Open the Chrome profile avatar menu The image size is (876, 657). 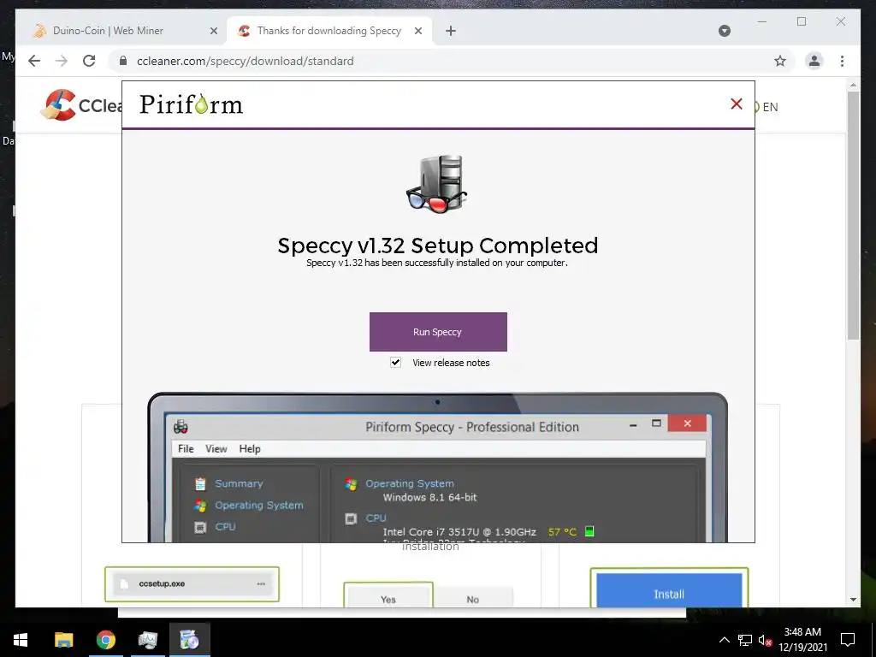(814, 61)
